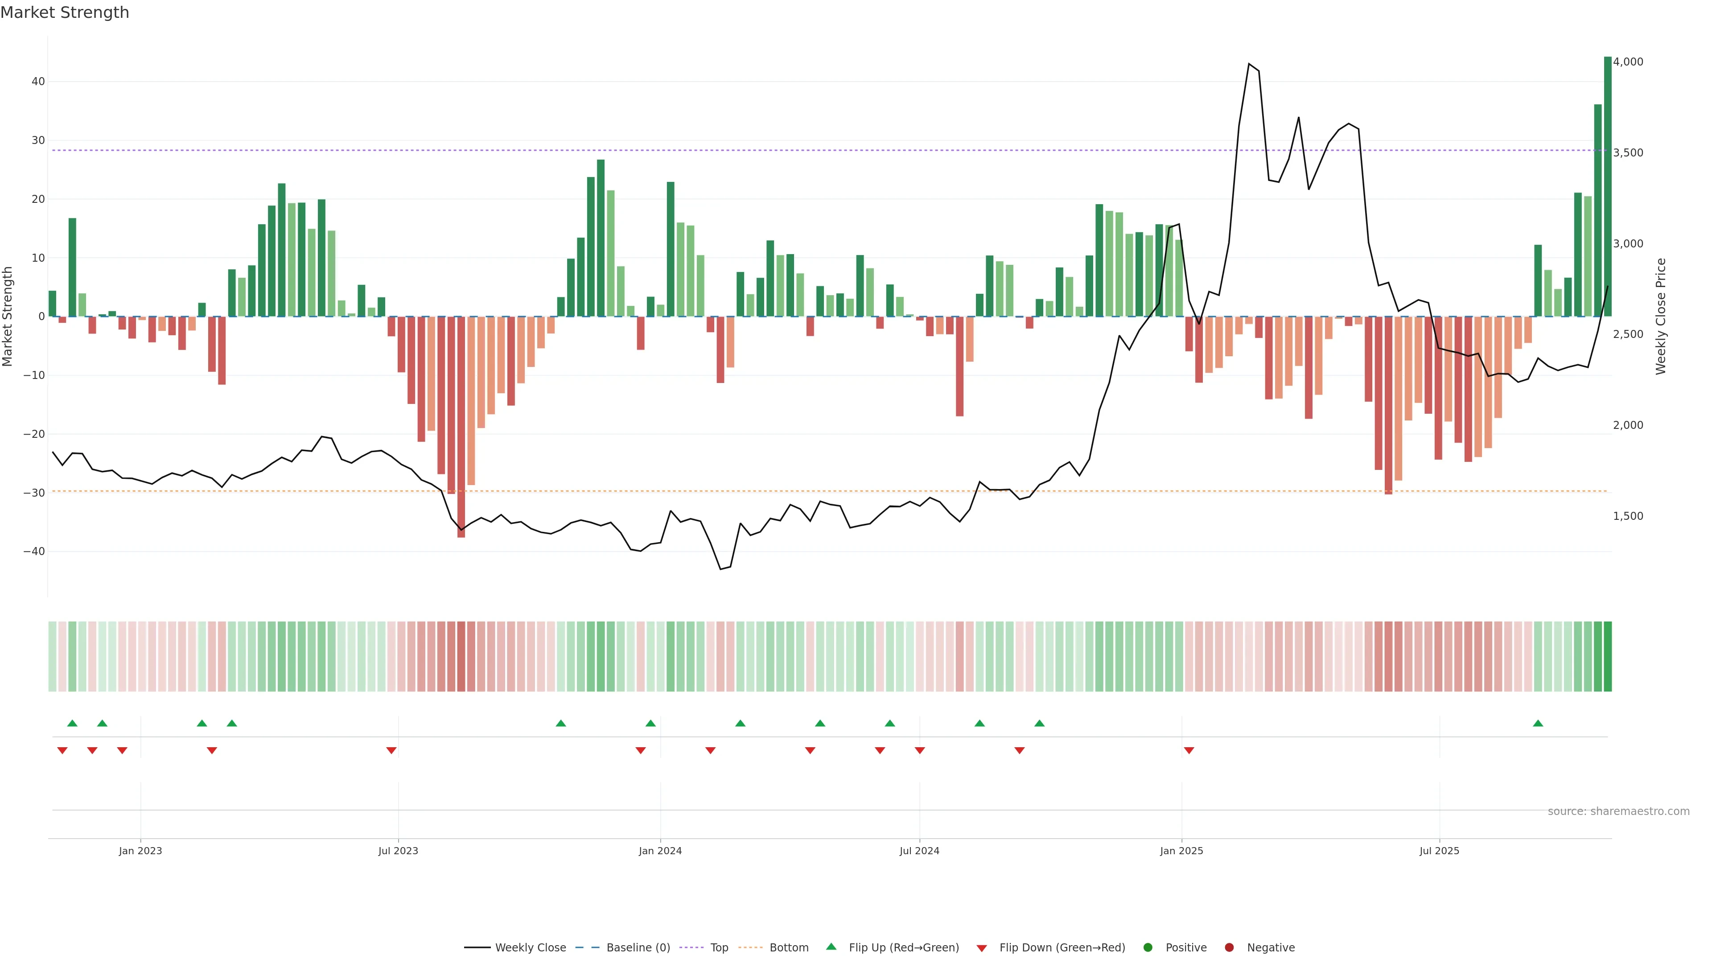This screenshot has height=963, width=1712.
Task: Click the Market Strength chart title
Action: click(x=65, y=12)
